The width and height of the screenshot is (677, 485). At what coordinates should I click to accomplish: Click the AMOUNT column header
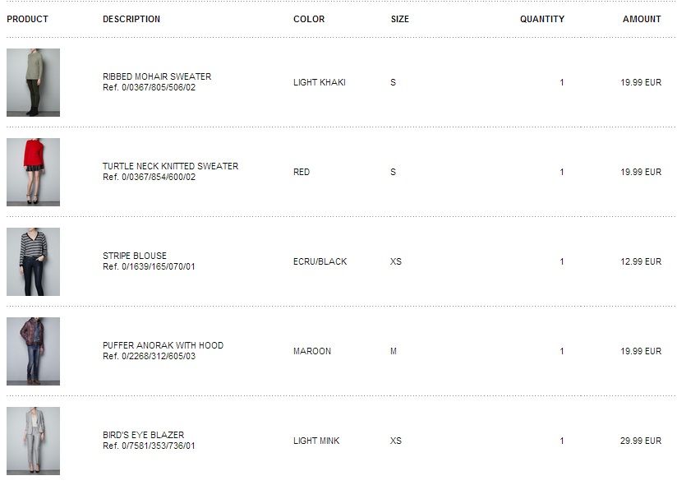pos(642,19)
